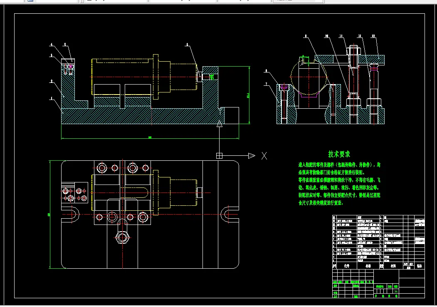
Task: Click the 代号 column header in parts list
Action: pos(346,266)
